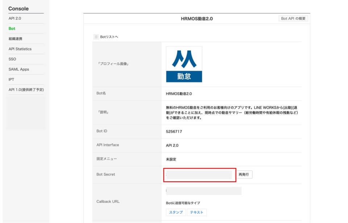Click the bot description paragraph text

[232, 113]
